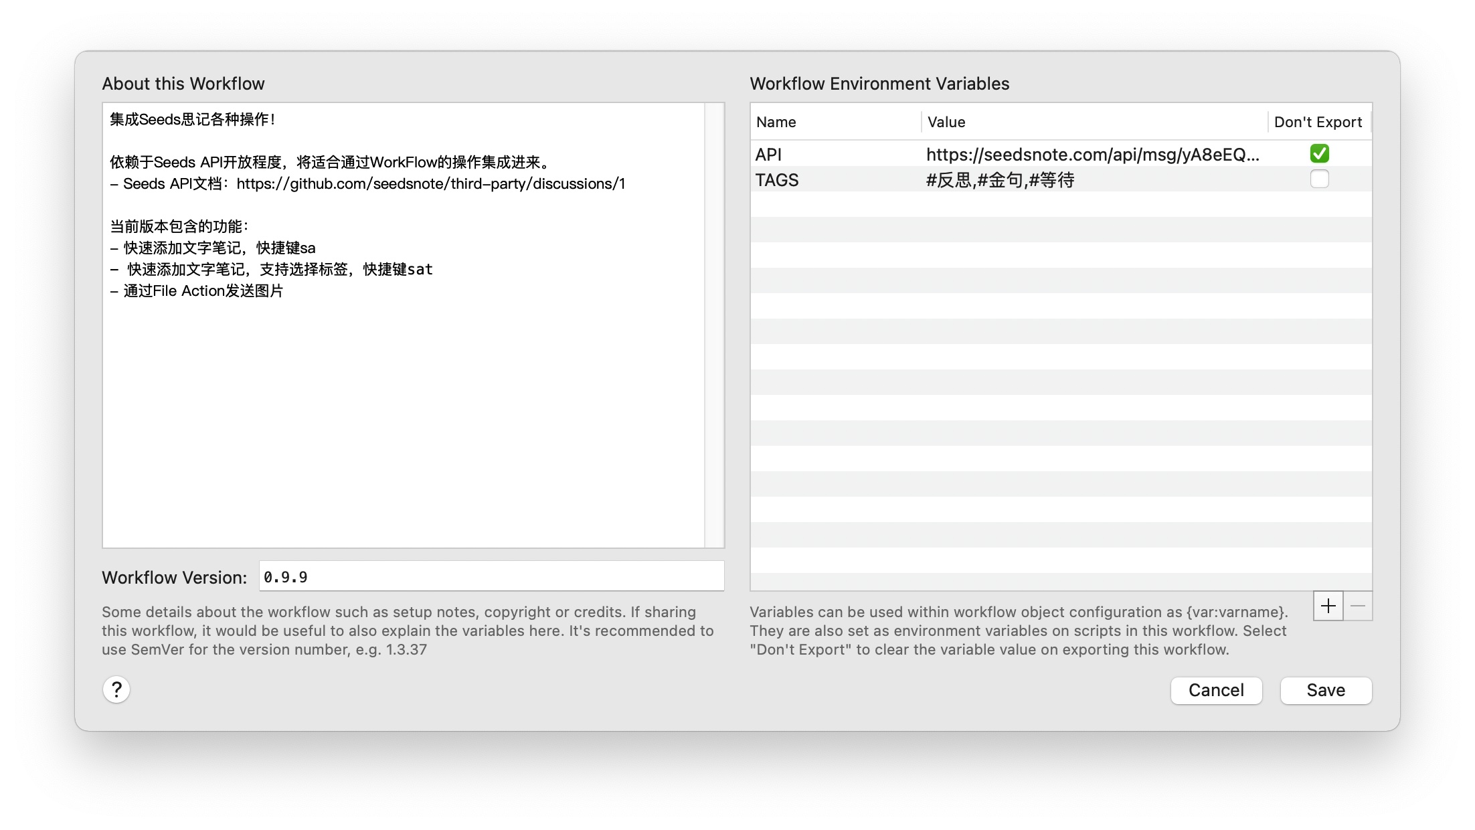Select the TAGS variable name cell
The image size is (1475, 830).
pyautogui.click(x=777, y=180)
